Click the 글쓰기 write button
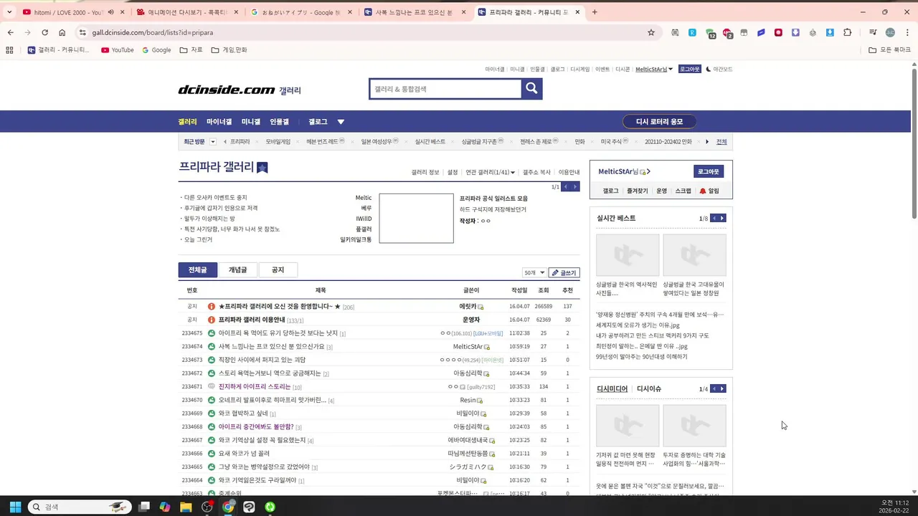Viewport: 918px width, 516px height. click(564, 273)
